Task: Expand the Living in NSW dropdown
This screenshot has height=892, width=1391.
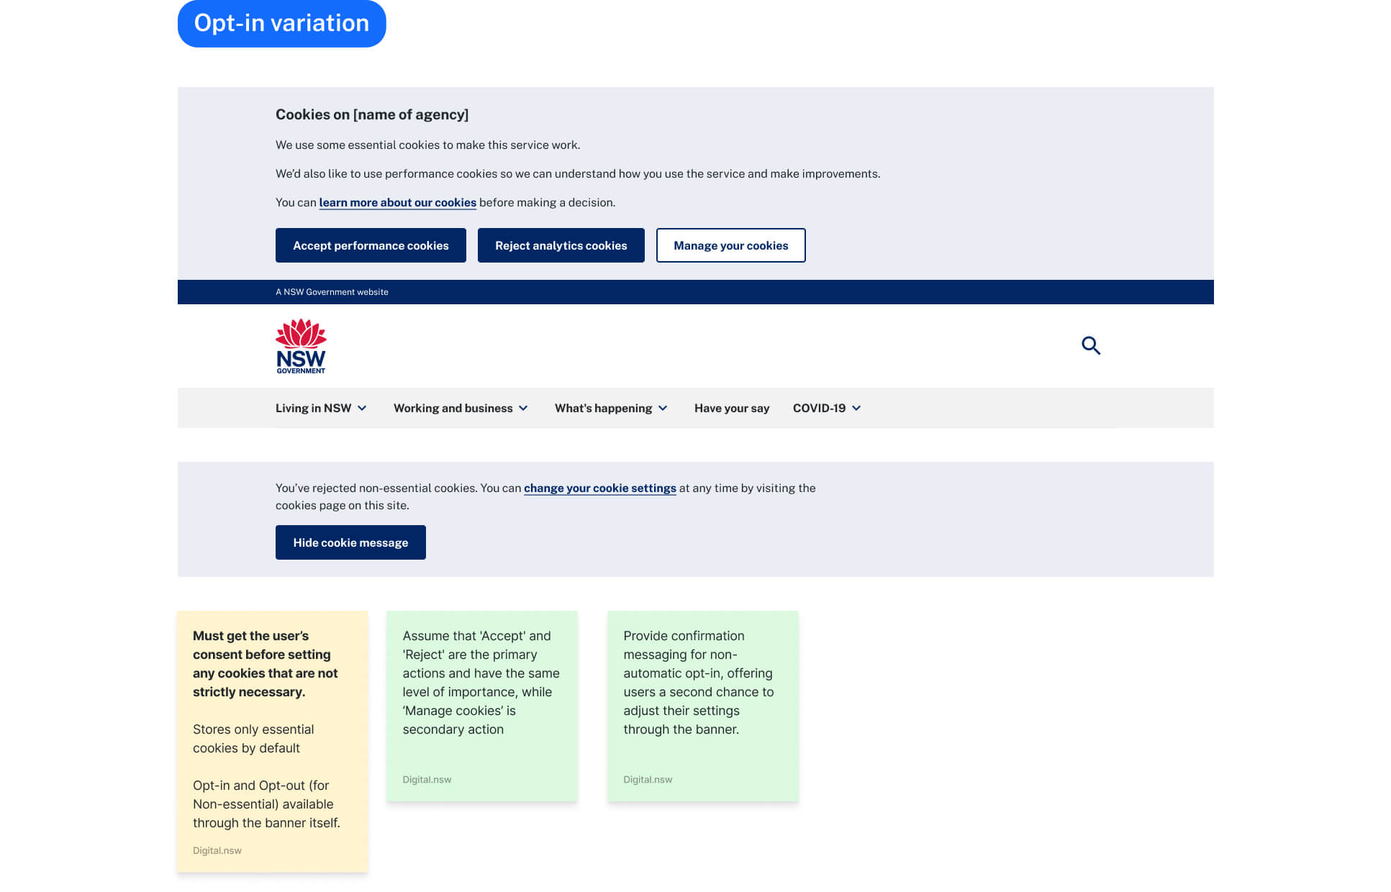Action: 321,408
